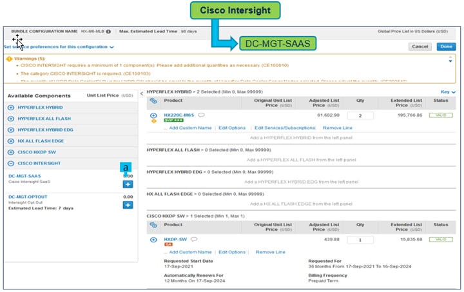Image resolution: width=464 pixels, height=292 pixels.
Task: Click Add Custom Name for HX220C-M6S
Action: point(190,128)
